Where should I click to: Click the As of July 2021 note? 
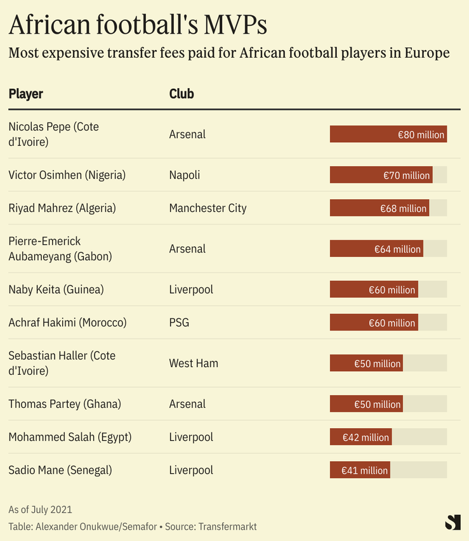(x=40, y=509)
